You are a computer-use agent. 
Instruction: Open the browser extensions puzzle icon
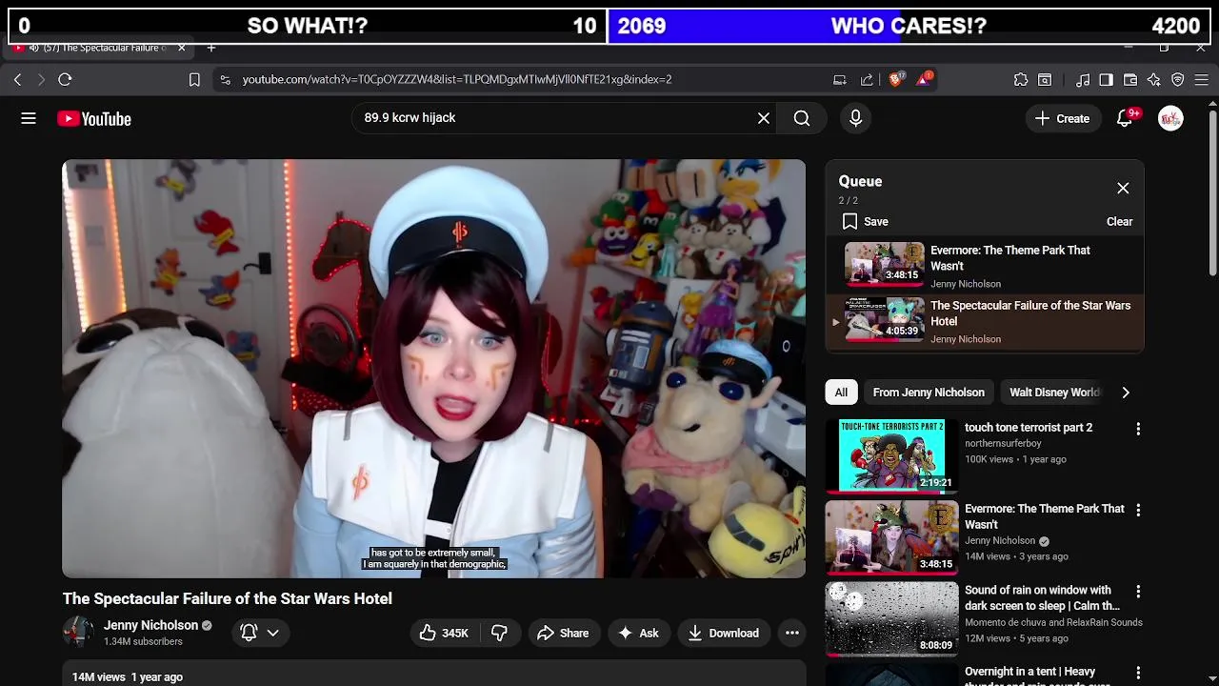tap(1021, 80)
